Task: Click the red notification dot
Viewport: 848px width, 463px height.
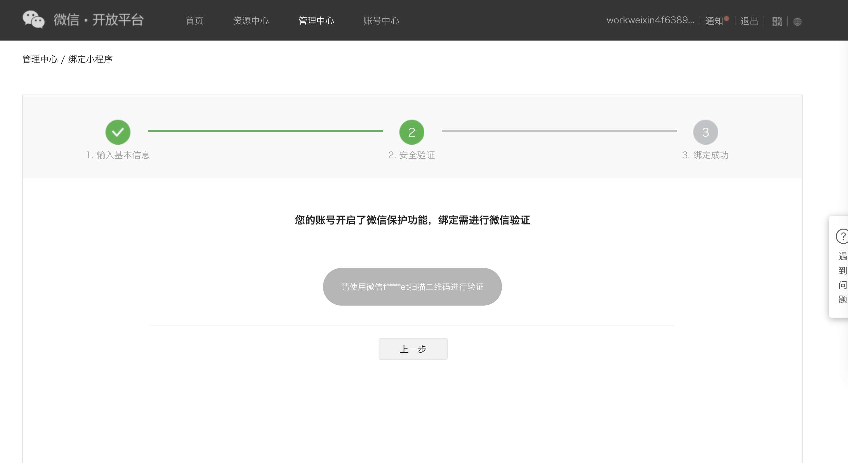Action: point(726,19)
